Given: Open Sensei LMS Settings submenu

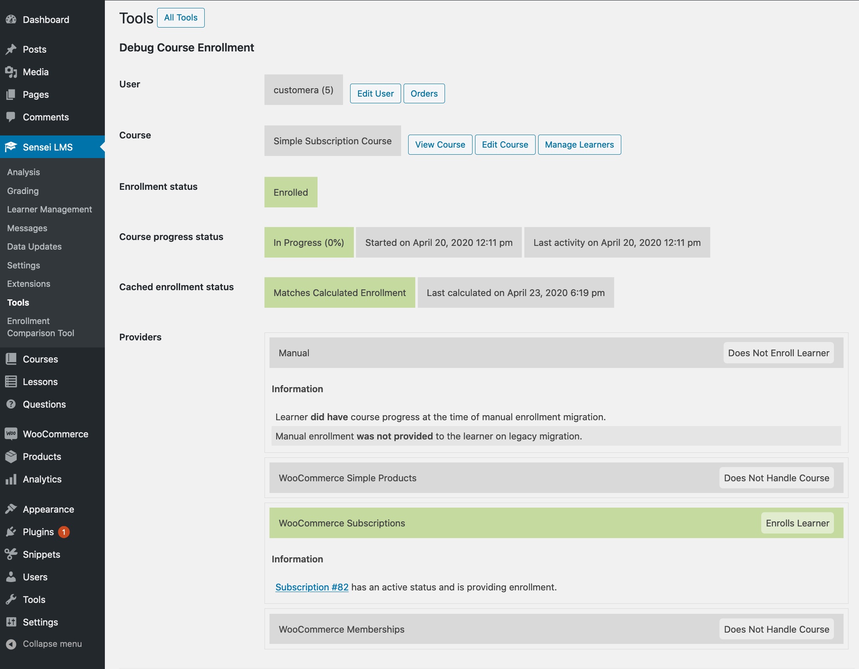Looking at the screenshot, I should tap(23, 266).
